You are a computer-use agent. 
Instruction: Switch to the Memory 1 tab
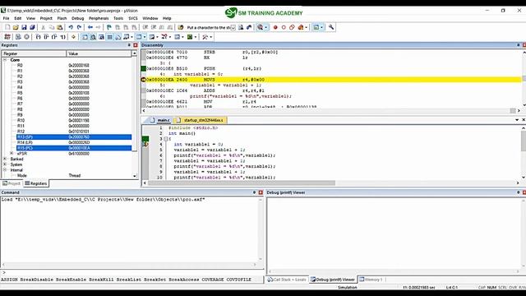click(371, 280)
